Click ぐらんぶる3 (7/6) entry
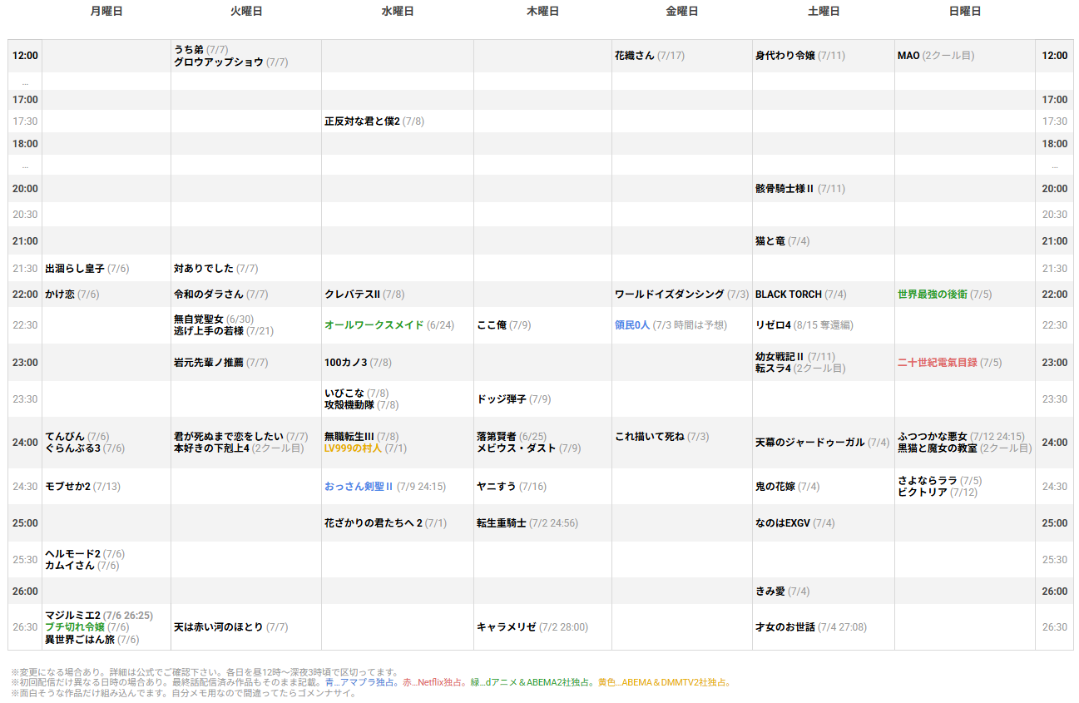 [x=85, y=448]
